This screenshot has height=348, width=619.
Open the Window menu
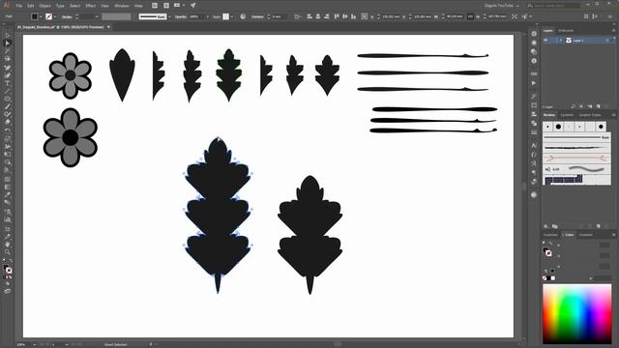click(122, 6)
